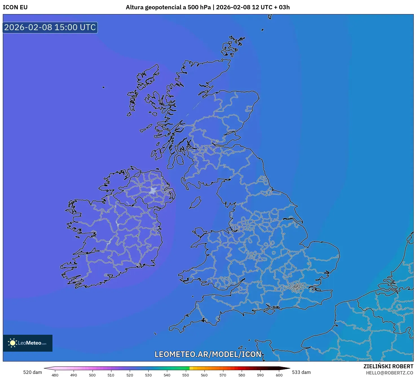416x377 pixels.
Task: Click the HELLO@ROBERTZ.CO email address
Action: coord(389,373)
